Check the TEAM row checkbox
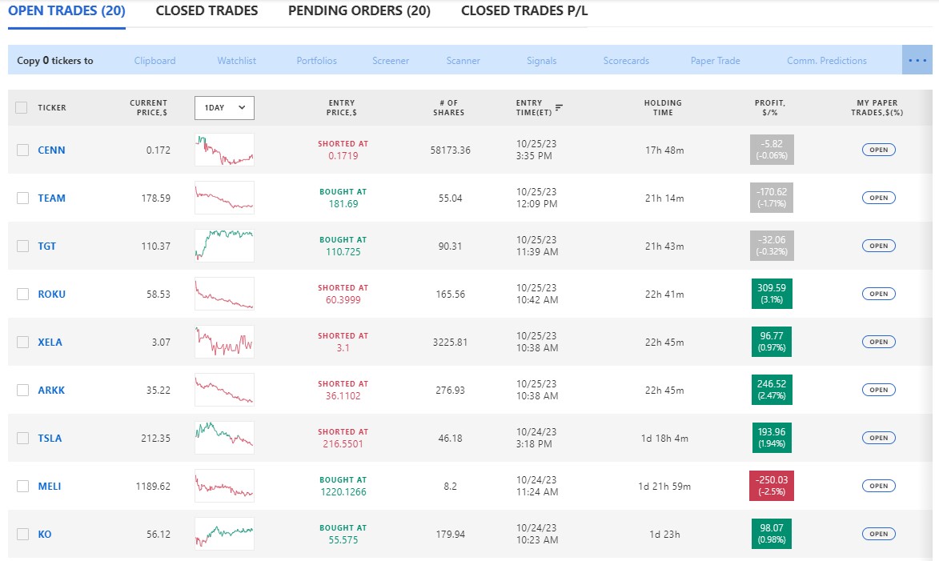This screenshot has width=939, height=561. pos(22,198)
